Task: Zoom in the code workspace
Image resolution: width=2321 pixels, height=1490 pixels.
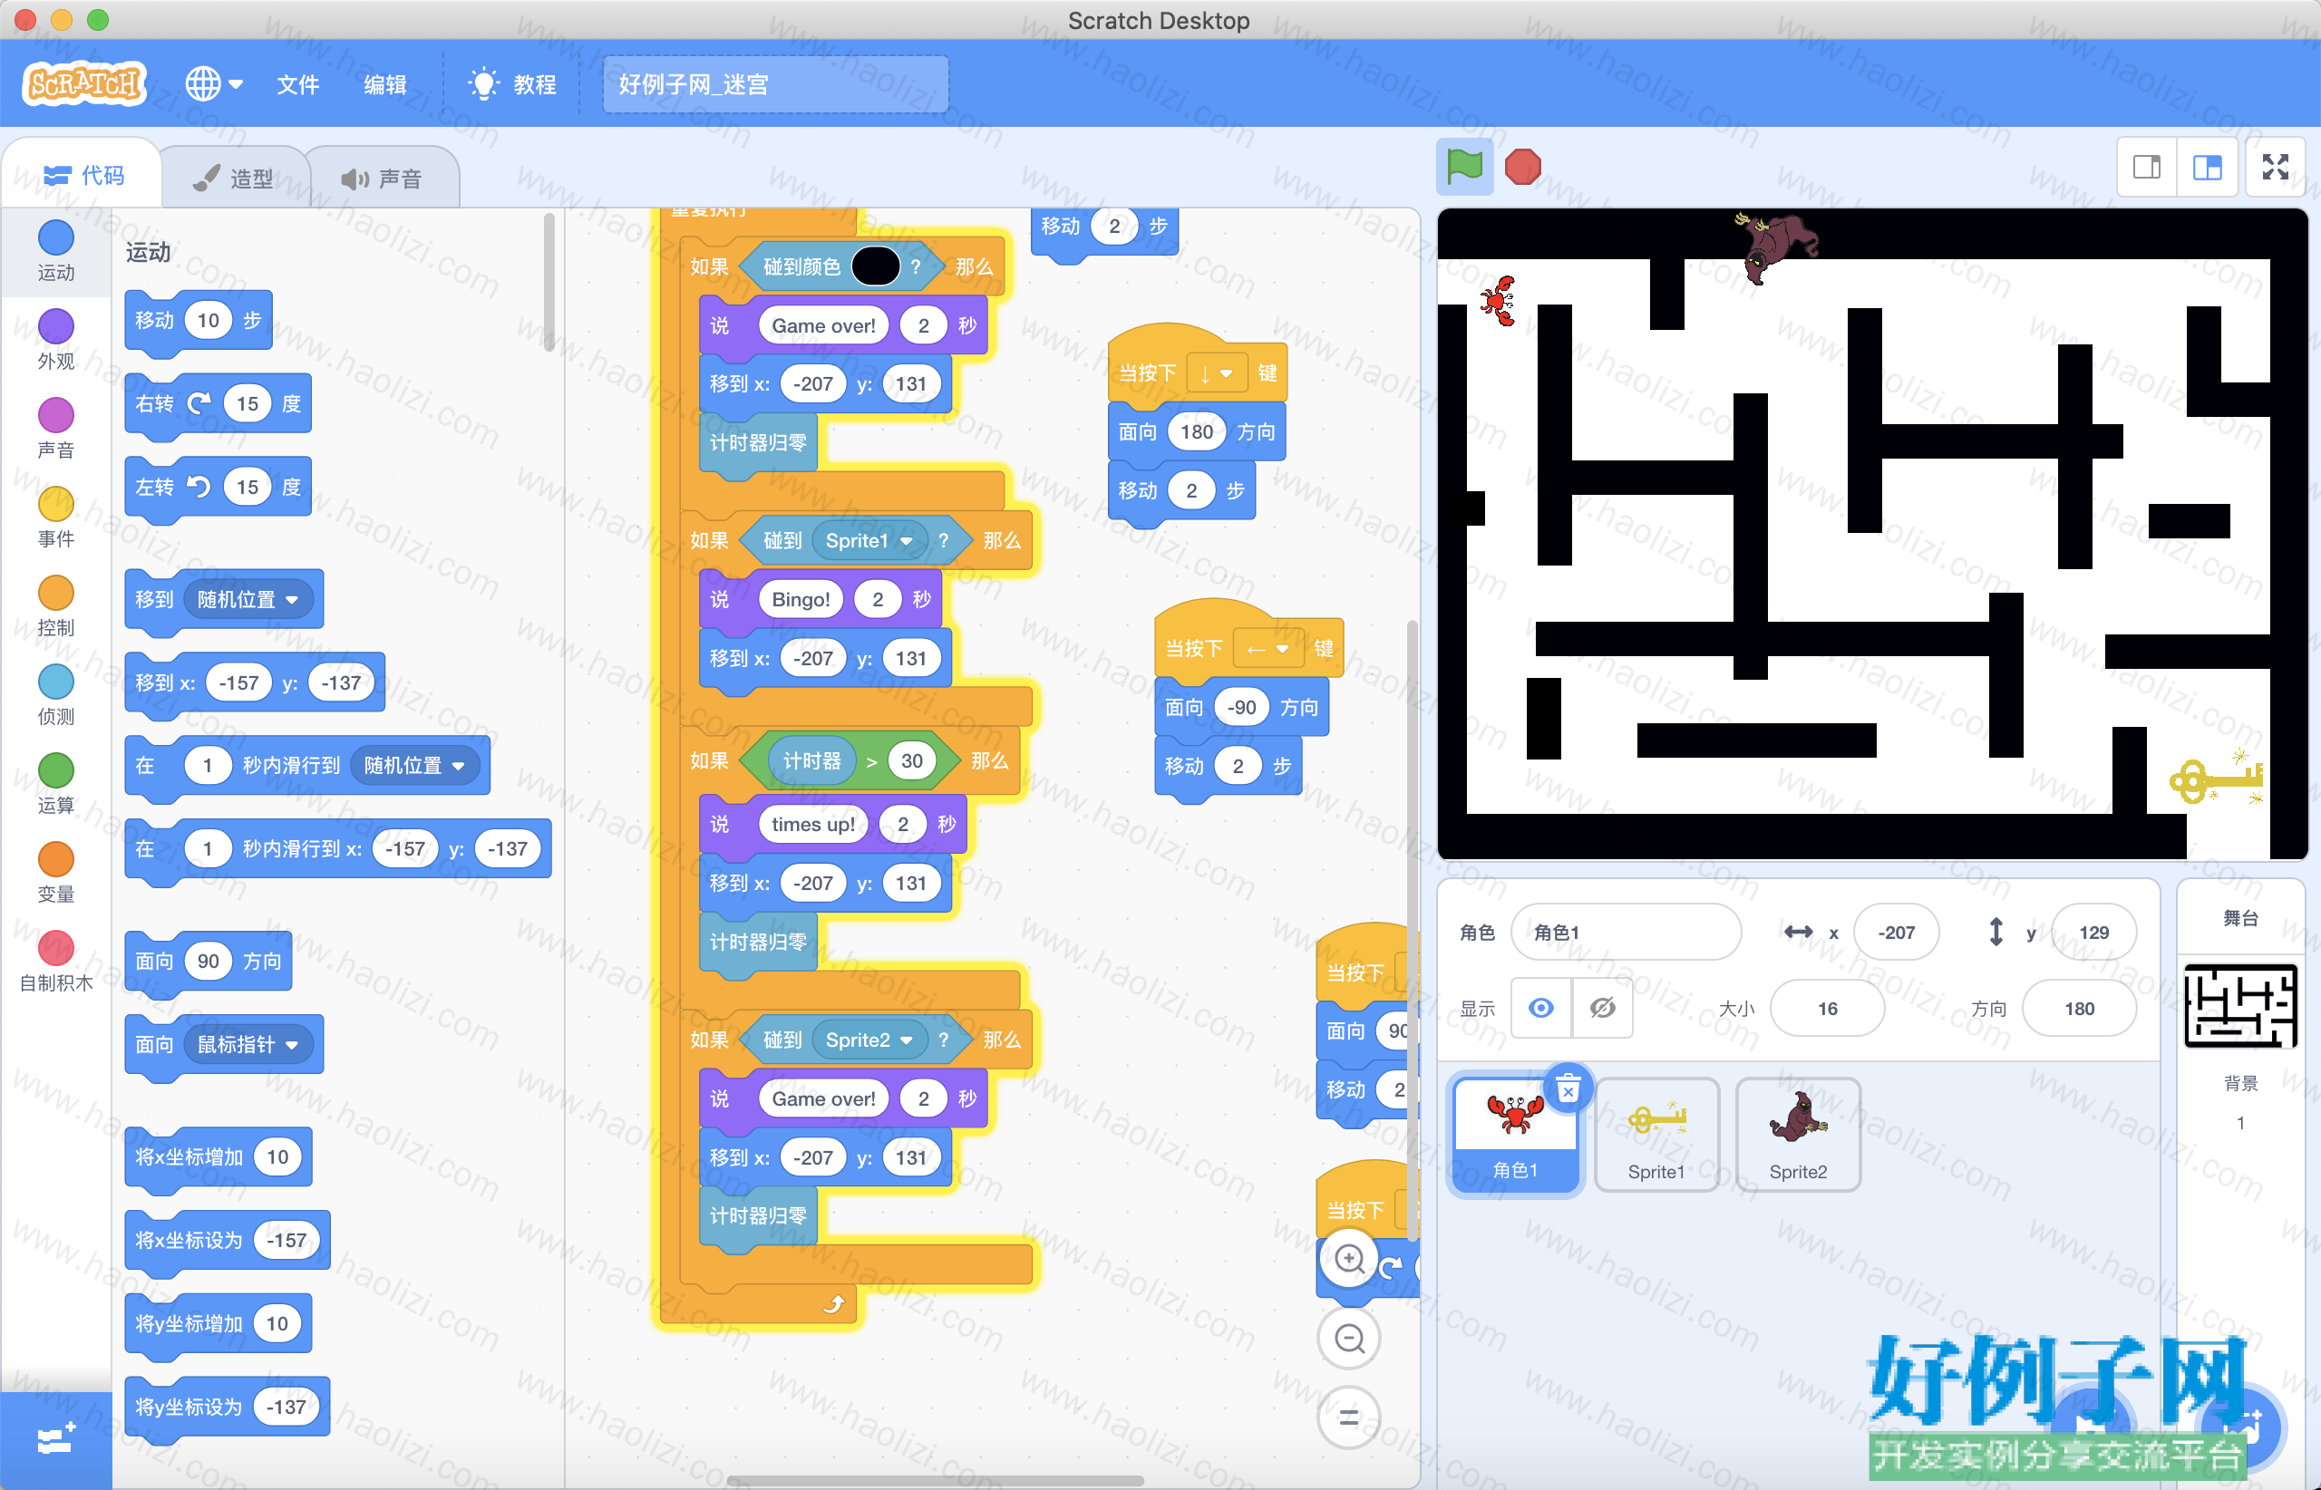Action: coord(1349,1259)
